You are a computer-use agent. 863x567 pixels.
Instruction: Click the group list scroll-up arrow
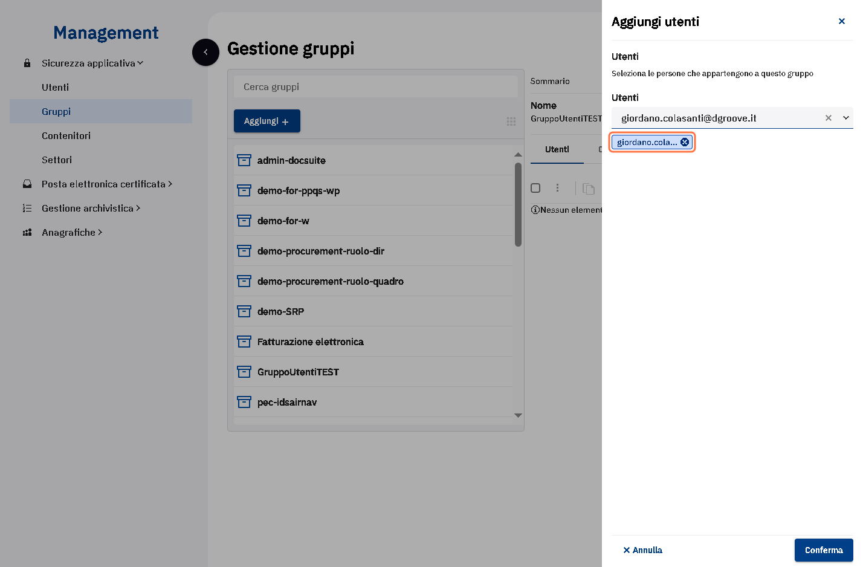coord(518,155)
